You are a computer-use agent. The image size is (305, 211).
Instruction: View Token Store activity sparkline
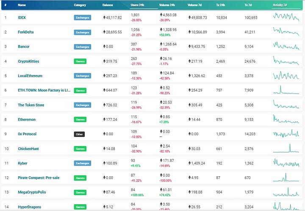(x=286, y=104)
